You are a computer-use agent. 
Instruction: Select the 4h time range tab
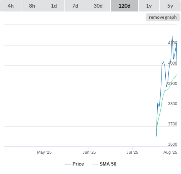[11, 6]
